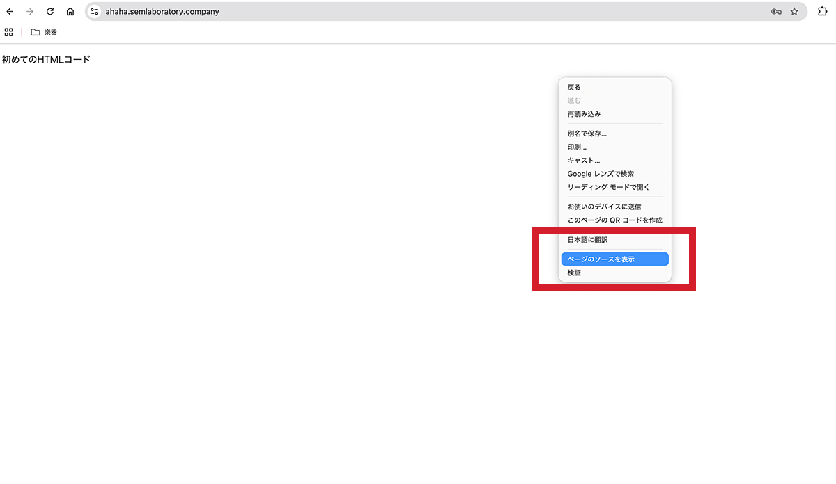Open the 楽器 bookmarks folder
The width and height of the screenshot is (836, 484).
43,31
